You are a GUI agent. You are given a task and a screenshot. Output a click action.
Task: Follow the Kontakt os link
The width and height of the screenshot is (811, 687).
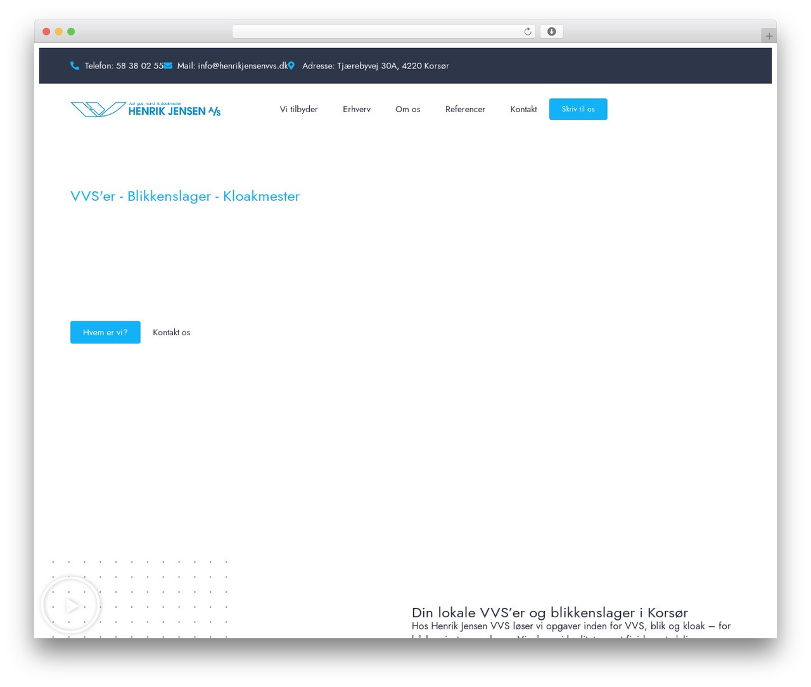point(172,332)
